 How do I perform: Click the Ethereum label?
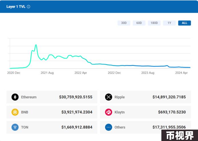click(29, 97)
